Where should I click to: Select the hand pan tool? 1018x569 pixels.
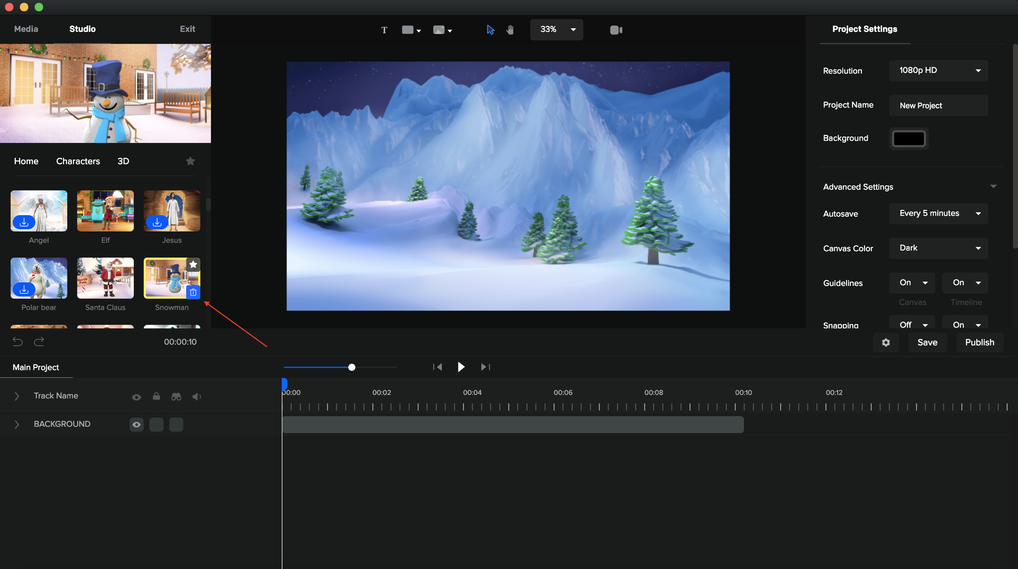(510, 30)
